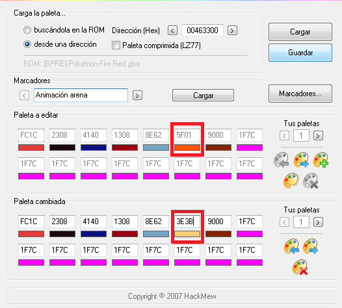Click the greyed palette left-arrow icon in Paleta a editar
Viewport: 342px width, 308px height.
click(x=281, y=160)
